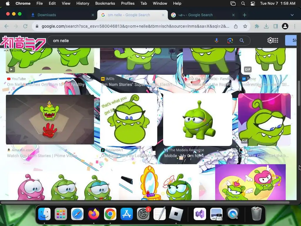Open the Google apps grid
The height and width of the screenshot is (226, 301).
(276, 40)
